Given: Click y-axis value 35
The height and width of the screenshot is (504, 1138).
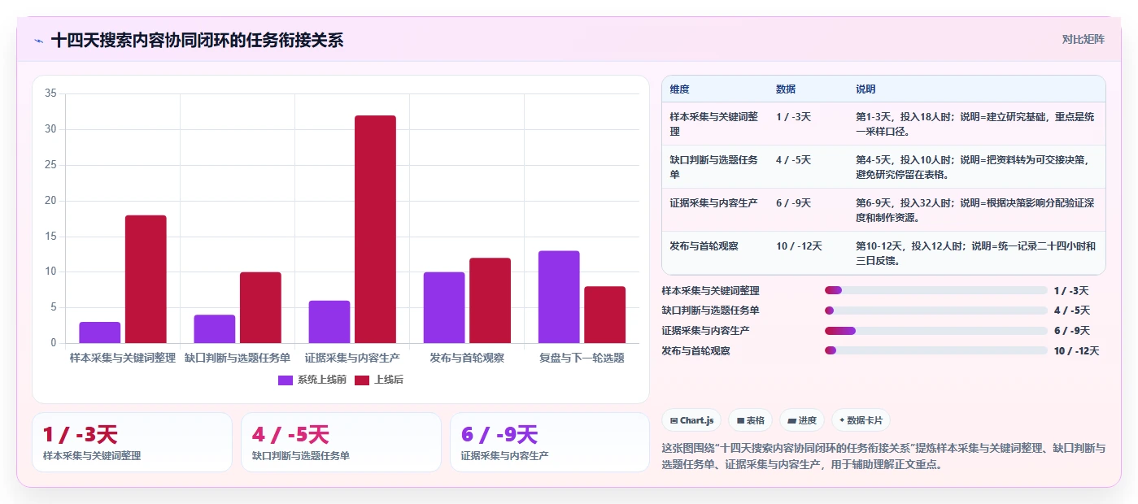Looking at the screenshot, I should pos(50,93).
